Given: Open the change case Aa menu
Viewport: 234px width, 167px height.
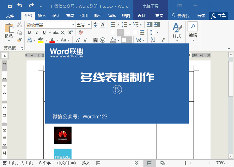Looking at the screenshot, I should tap(65, 40).
